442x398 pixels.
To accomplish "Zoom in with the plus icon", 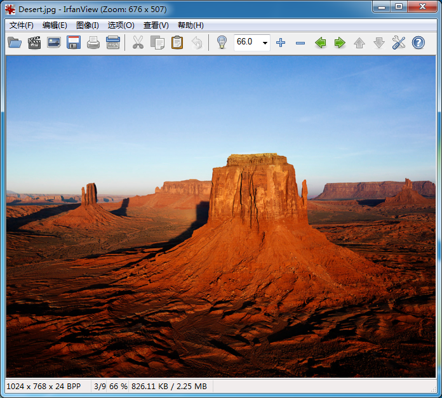I will [281, 43].
